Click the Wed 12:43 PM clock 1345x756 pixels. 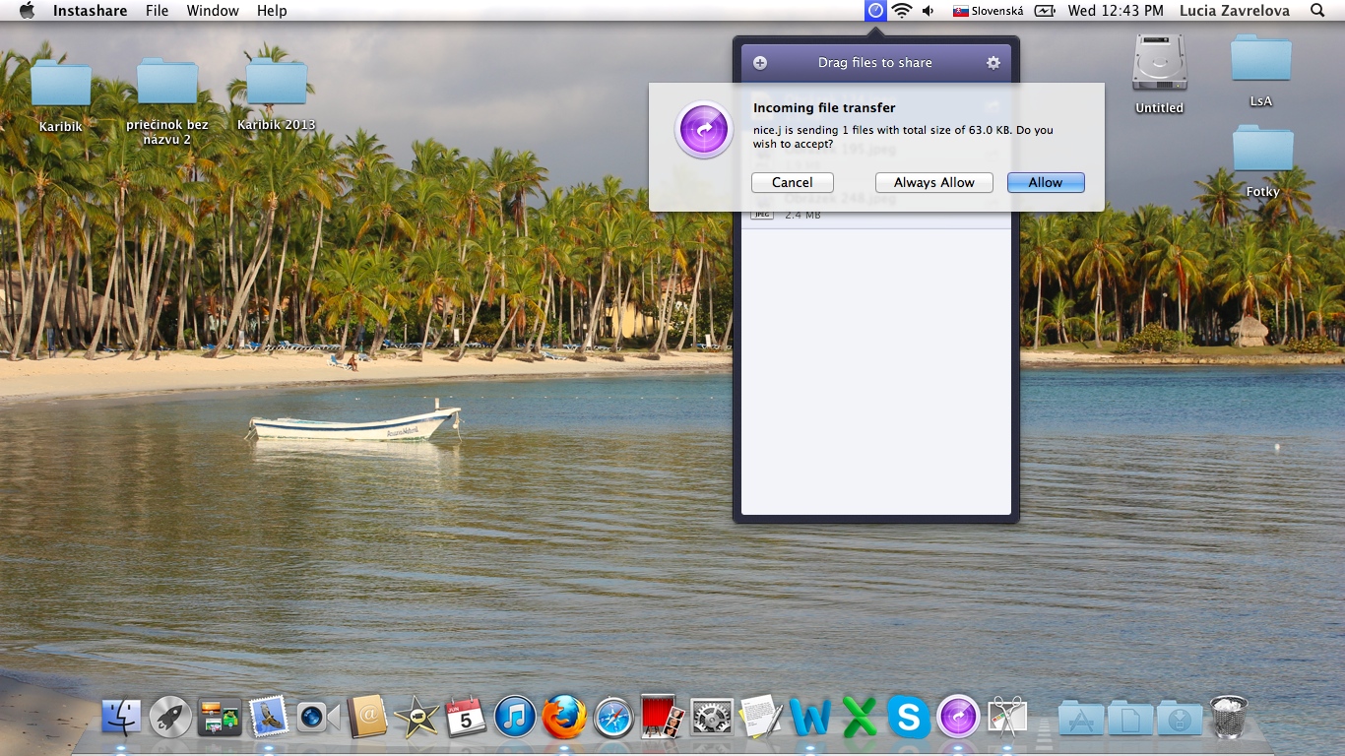[1116, 11]
